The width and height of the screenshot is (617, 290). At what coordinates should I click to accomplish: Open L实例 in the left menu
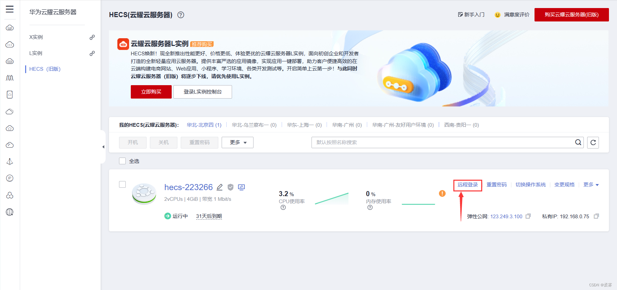(36, 53)
